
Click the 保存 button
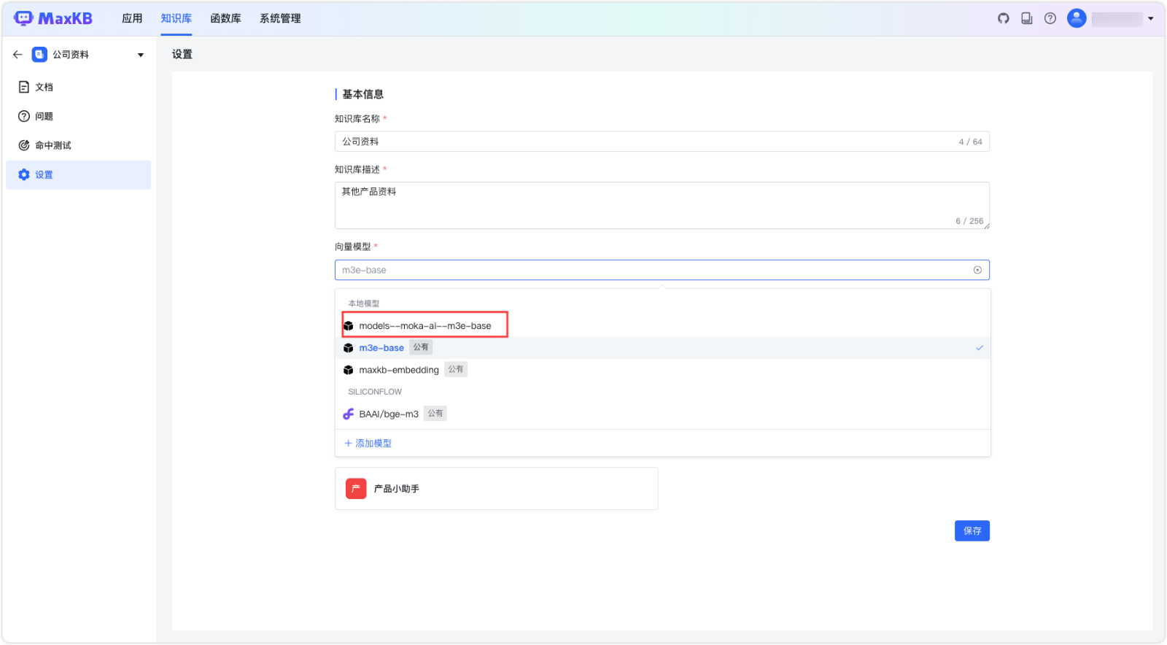coord(972,531)
